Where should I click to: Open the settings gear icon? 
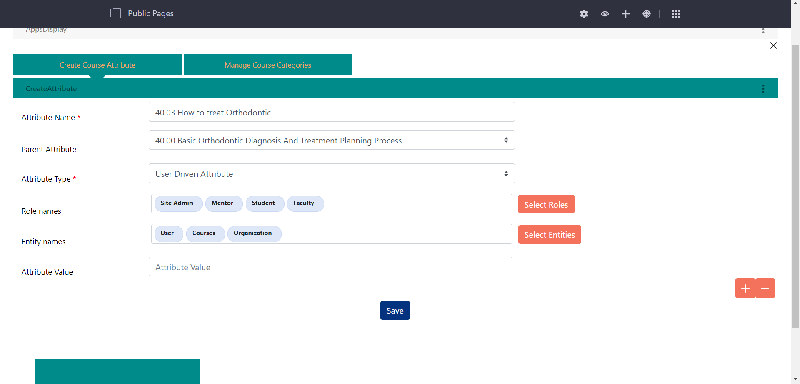pyautogui.click(x=584, y=14)
